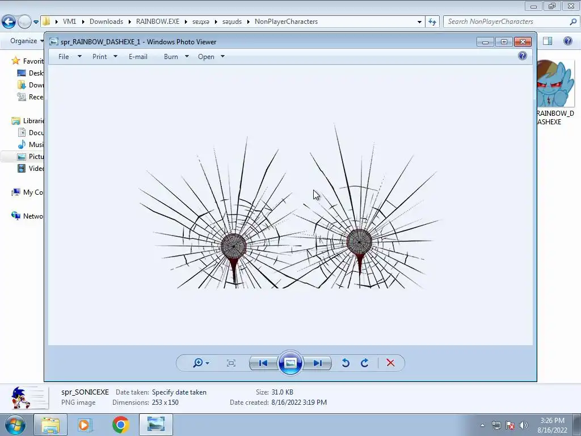Toggle the Explorer preview pane
This screenshot has height=436, width=581.
click(x=548, y=41)
